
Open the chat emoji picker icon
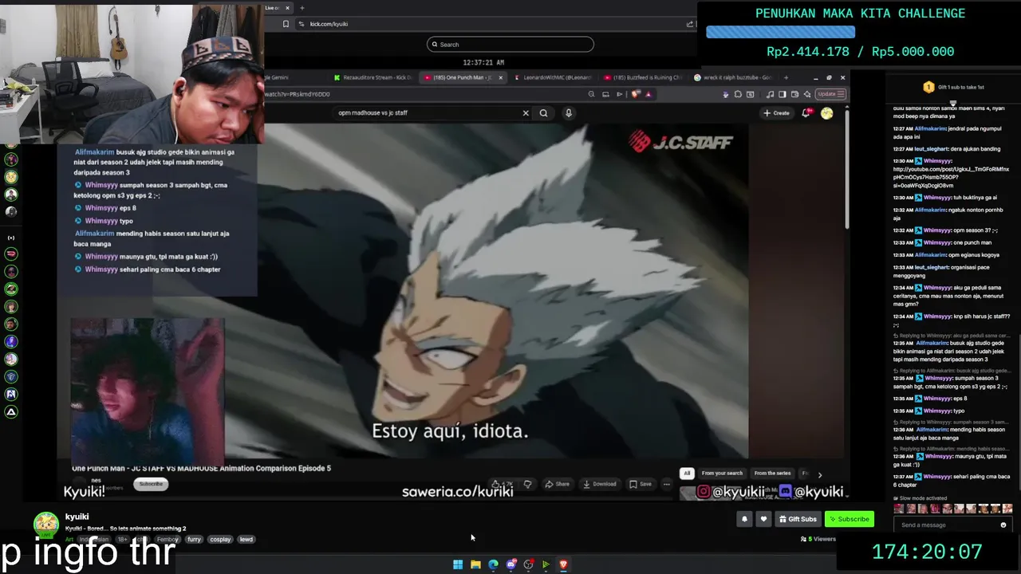[x=1003, y=525]
